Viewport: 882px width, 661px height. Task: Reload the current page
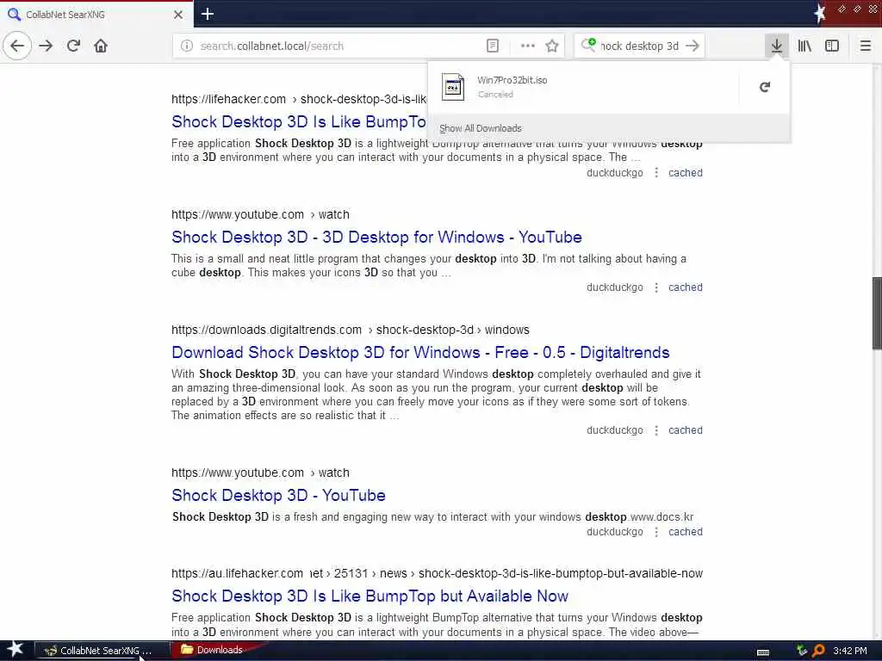74,46
